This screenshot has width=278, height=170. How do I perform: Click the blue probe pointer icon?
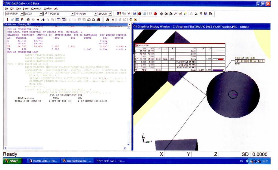(x=43, y=20)
